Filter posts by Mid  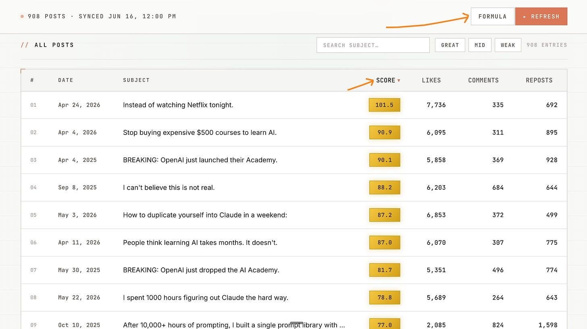coord(480,45)
